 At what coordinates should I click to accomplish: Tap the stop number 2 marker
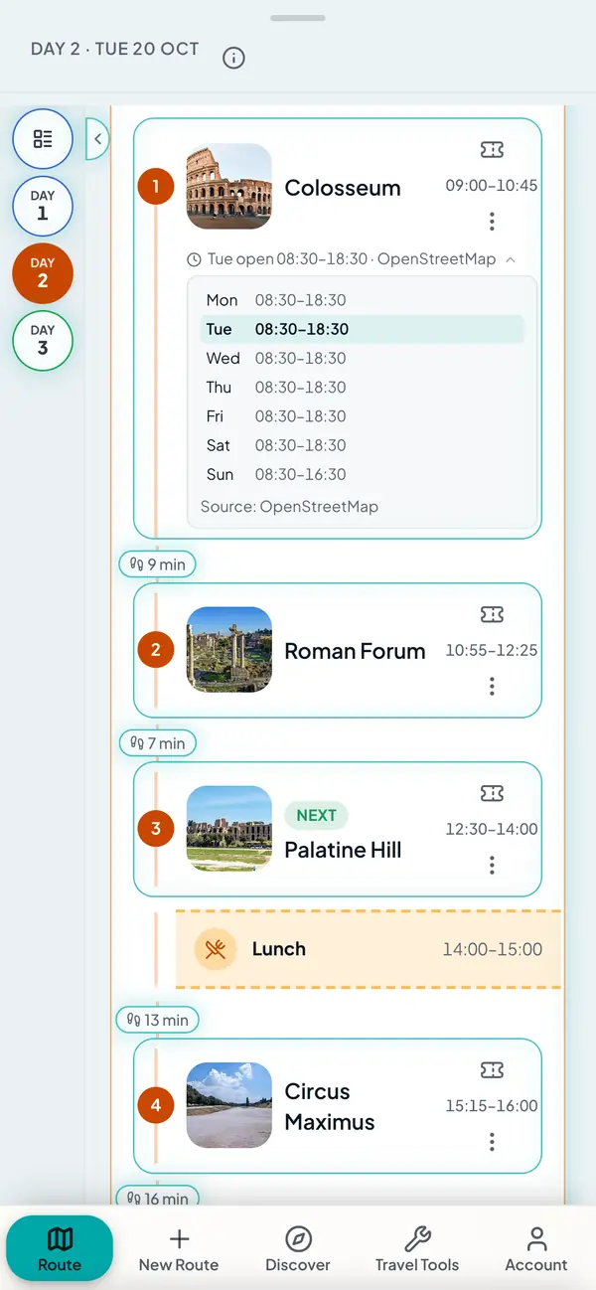[156, 650]
